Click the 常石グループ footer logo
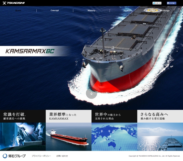Image resolution: width=183 pixels, height=161 pixels. [x=14, y=156]
